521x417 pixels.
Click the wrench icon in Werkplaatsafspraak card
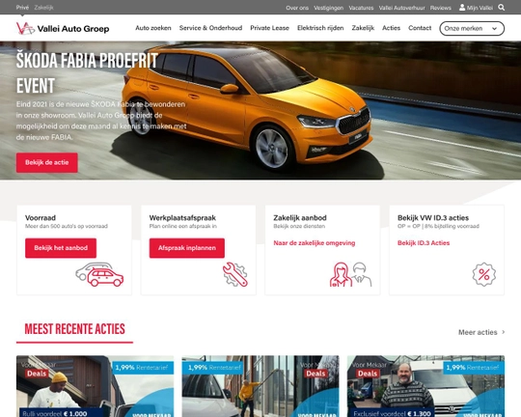235,274
